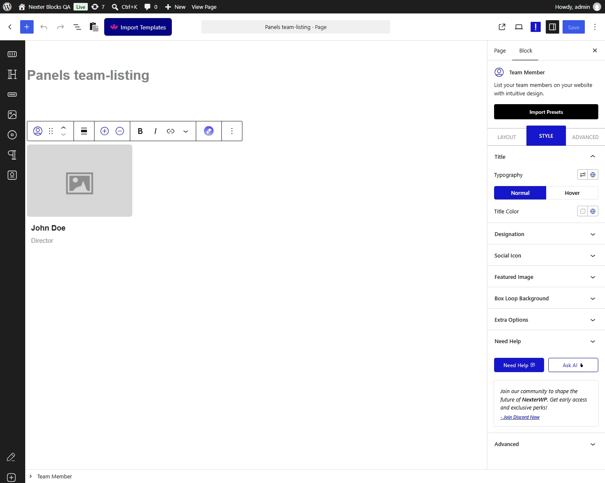Open block options three-dot menu
Viewport: 605px width, 483px height.
pos(232,131)
